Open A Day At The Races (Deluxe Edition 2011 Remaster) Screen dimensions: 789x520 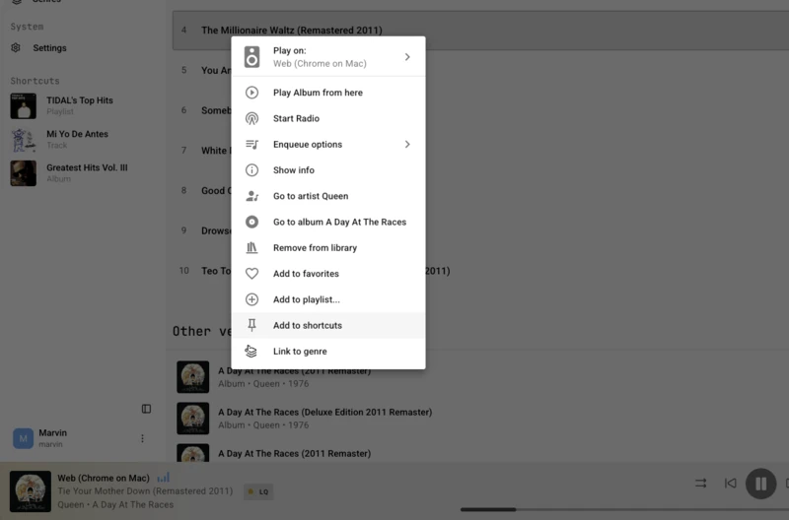coord(325,412)
